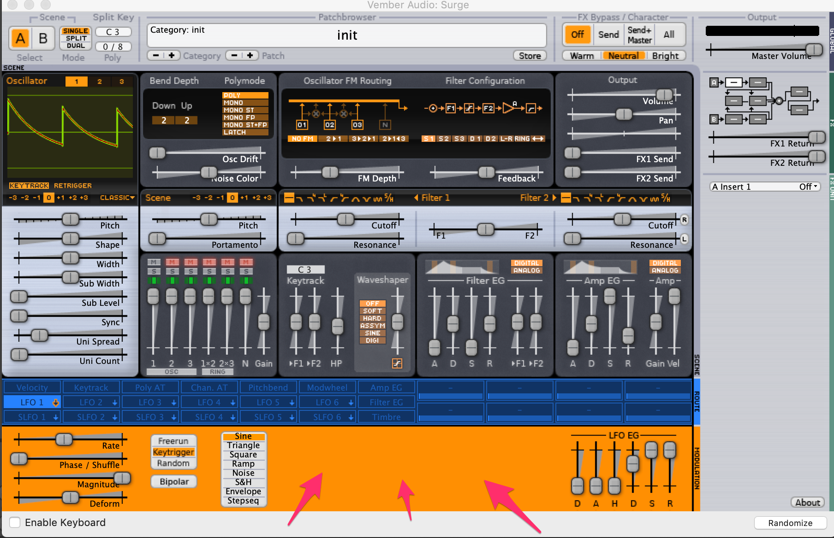This screenshot has height=538, width=834.
Task: Click the waveshaper curve icon below the drive slider
Action: point(397,363)
